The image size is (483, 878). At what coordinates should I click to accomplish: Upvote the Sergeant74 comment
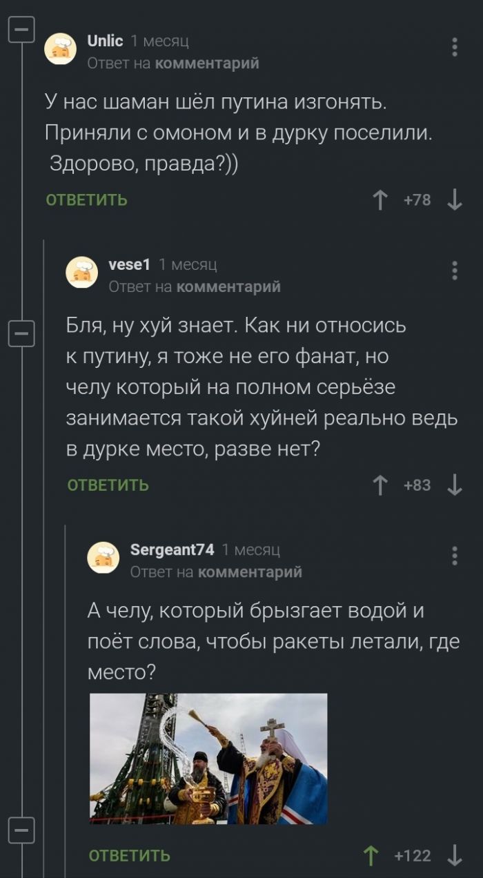coord(371,856)
